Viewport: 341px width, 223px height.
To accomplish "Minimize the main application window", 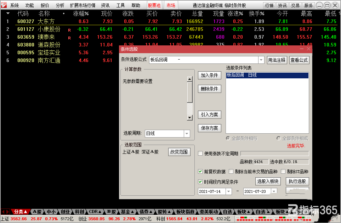I will [x=319, y=5].
